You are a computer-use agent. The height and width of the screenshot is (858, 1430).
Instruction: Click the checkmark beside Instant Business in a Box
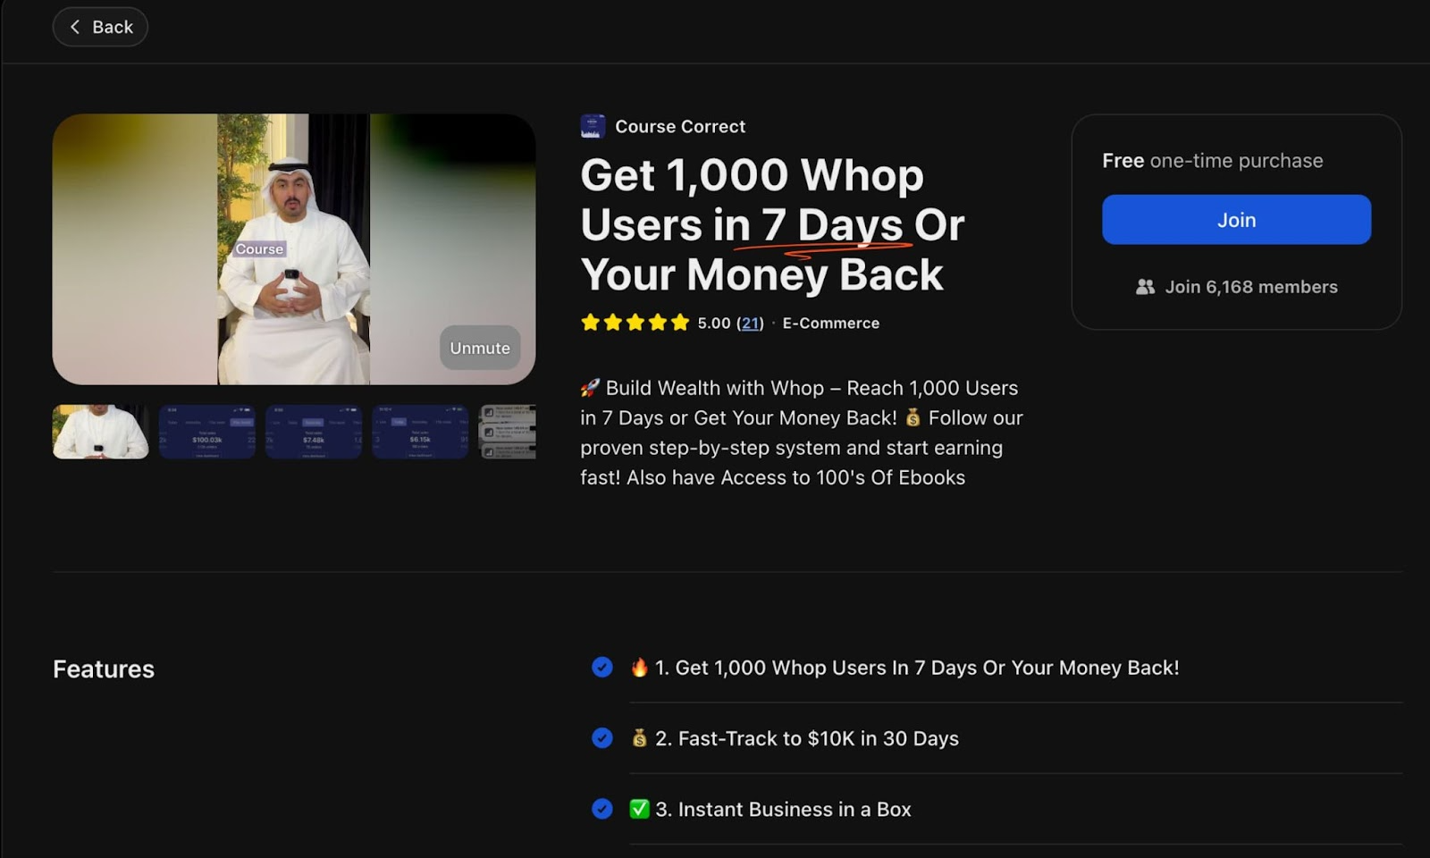(602, 809)
